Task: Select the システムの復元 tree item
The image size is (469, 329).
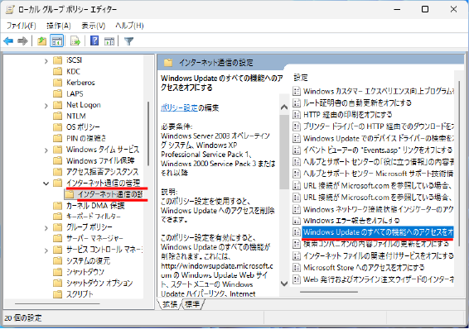Action: coord(88,261)
